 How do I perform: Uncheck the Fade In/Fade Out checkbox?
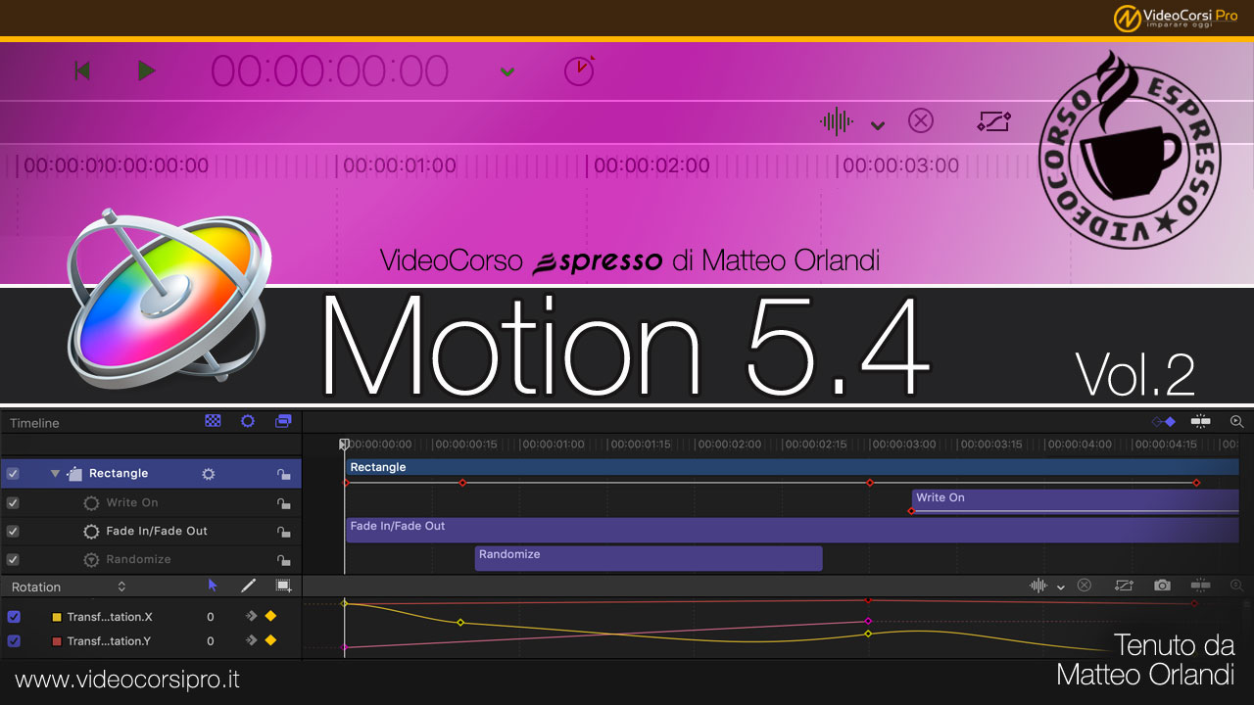tap(13, 532)
